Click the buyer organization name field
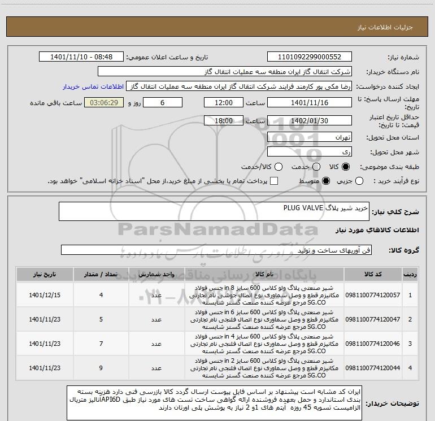This screenshot has width=435, height=421. [225, 72]
